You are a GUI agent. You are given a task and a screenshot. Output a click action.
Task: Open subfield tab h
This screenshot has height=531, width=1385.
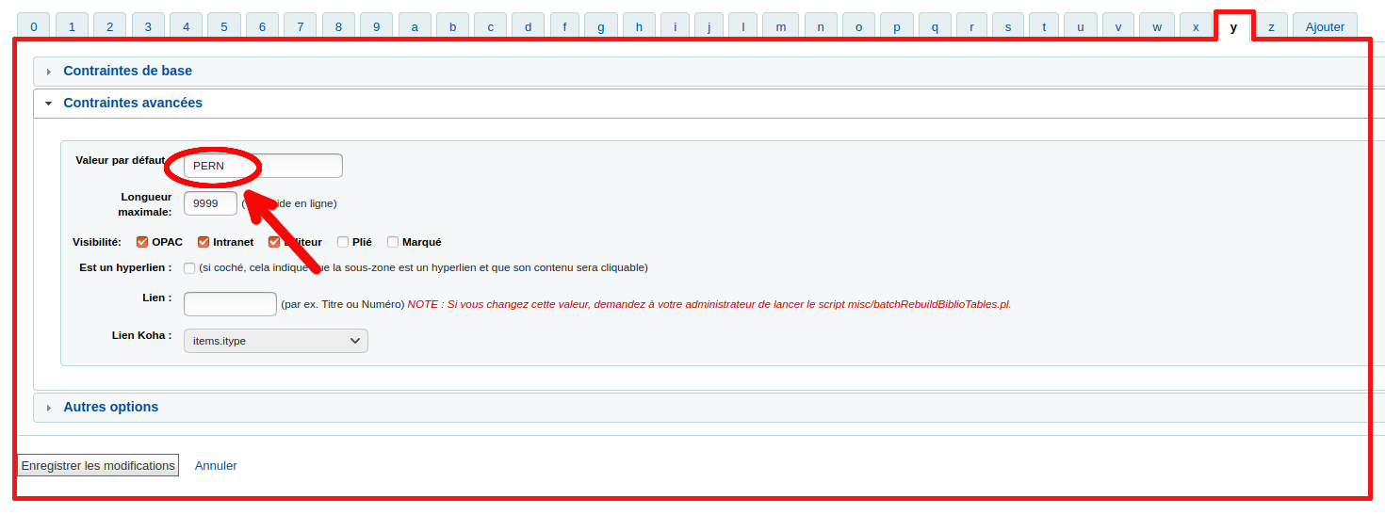639,26
